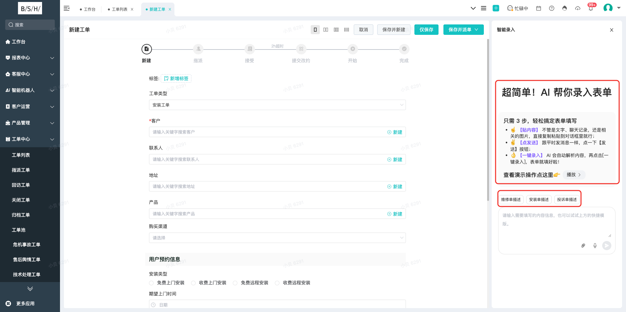The width and height of the screenshot is (626, 312).
Task: Click the 保存并新建 button
Action: [394, 30]
